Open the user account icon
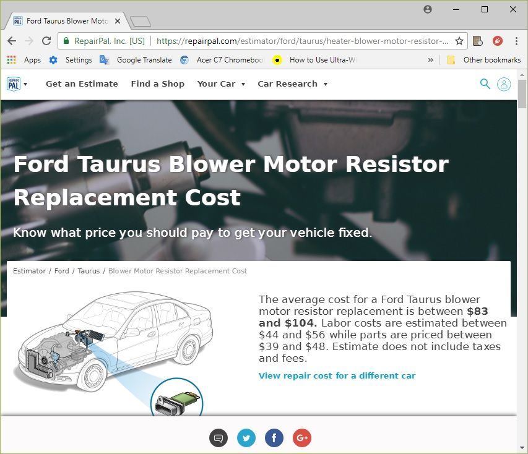The image size is (528, 454). [x=504, y=84]
